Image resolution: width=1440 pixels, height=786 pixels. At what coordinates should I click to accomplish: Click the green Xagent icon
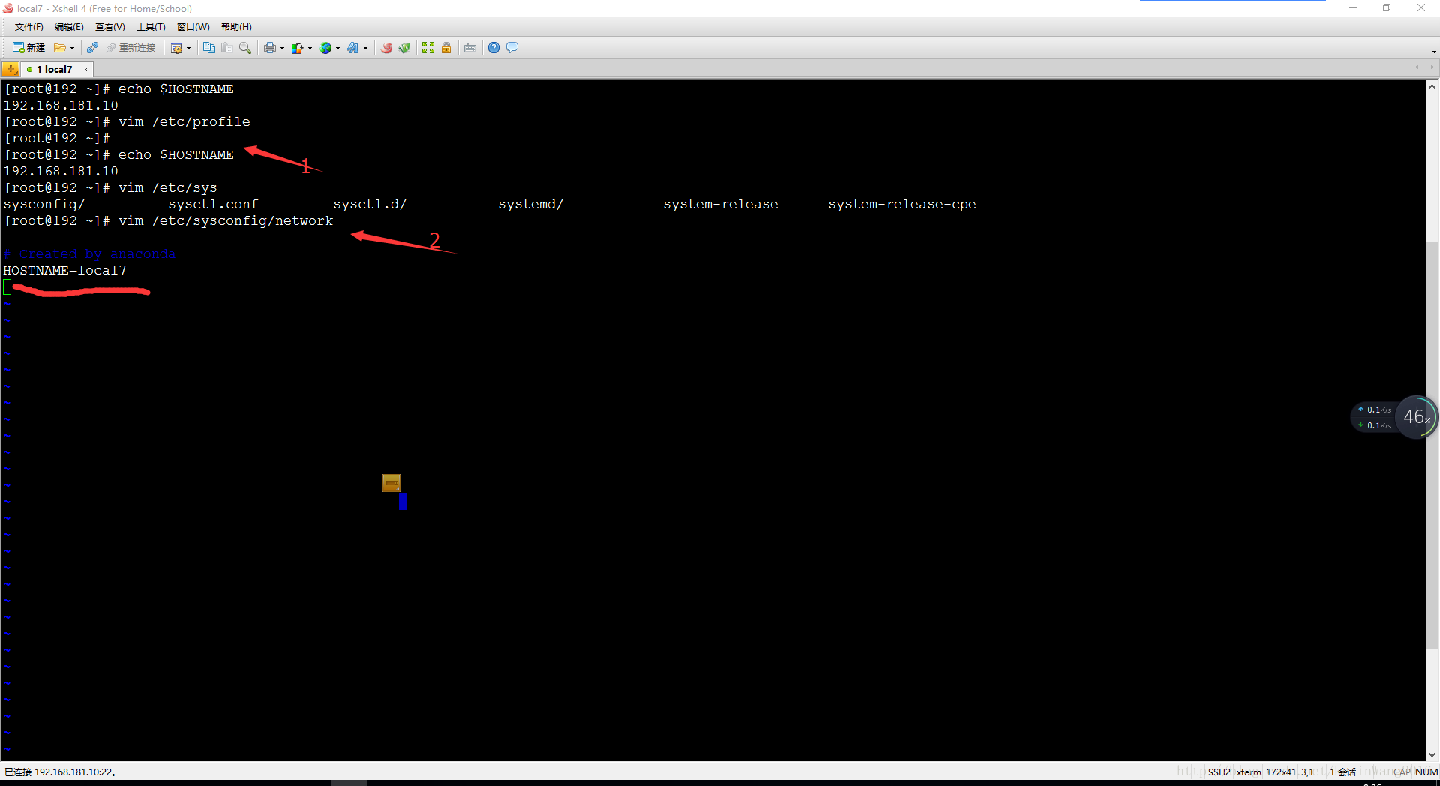click(x=404, y=48)
